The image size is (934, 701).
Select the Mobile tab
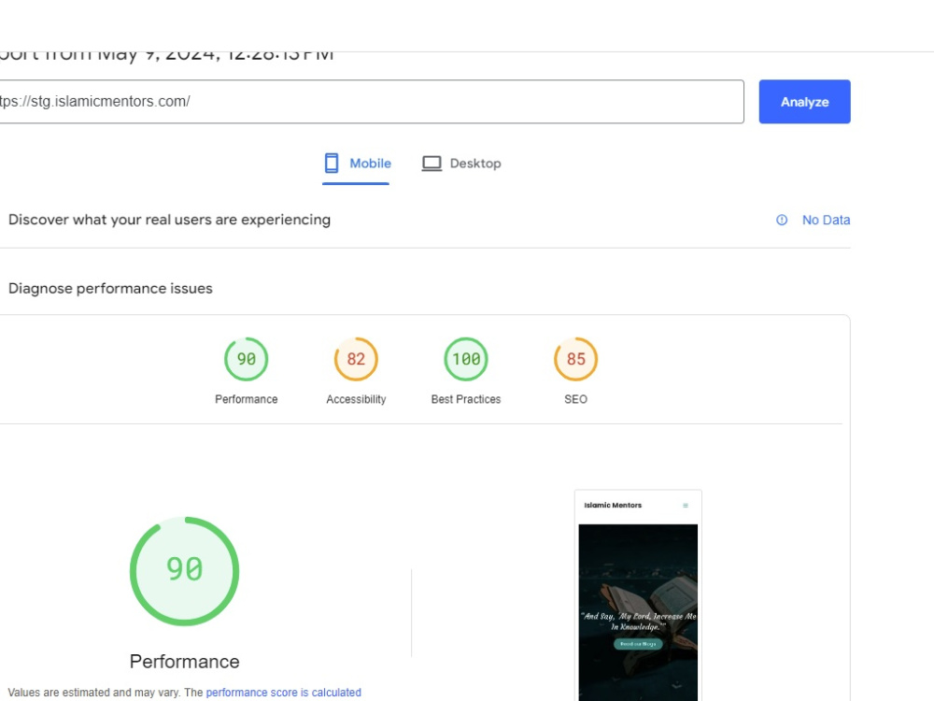click(361, 163)
